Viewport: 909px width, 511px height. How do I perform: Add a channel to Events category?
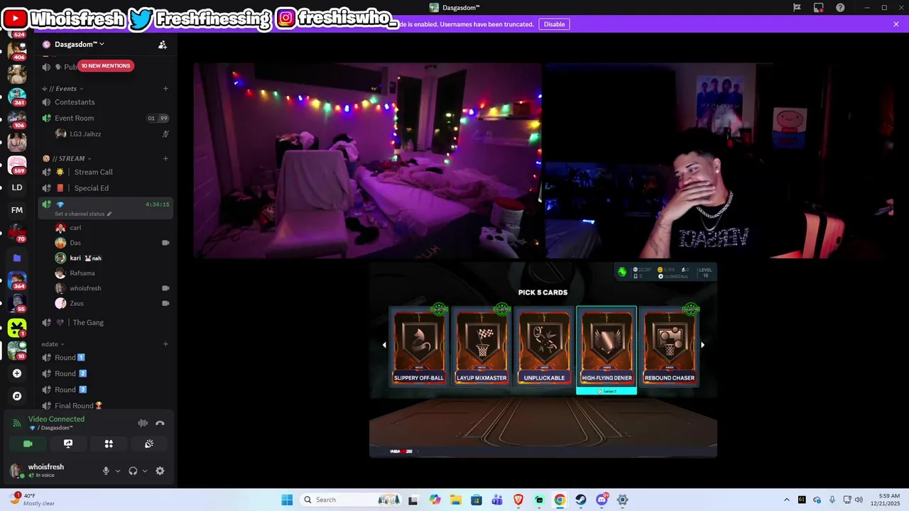pos(165,89)
